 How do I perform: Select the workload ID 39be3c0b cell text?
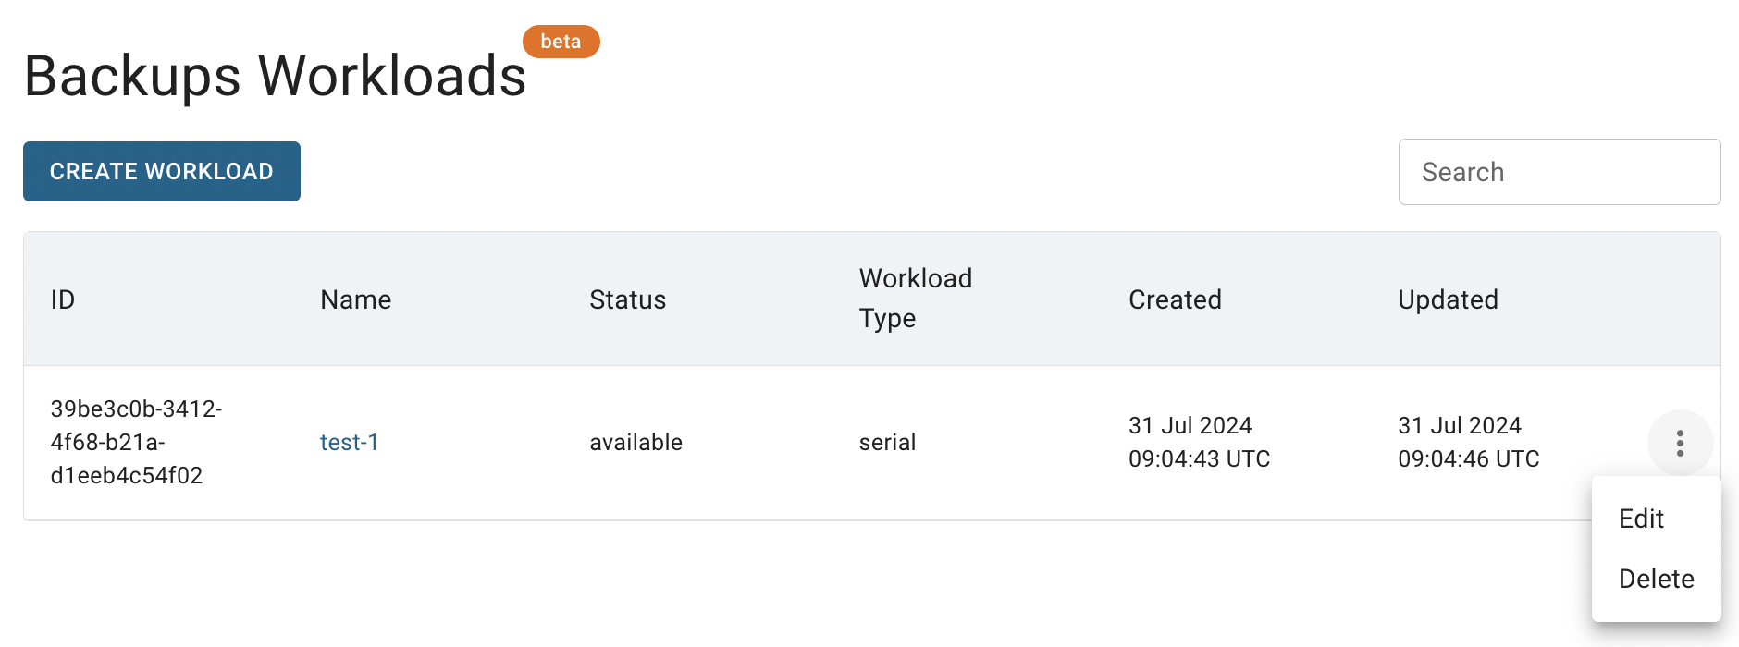[x=136, y=442]
